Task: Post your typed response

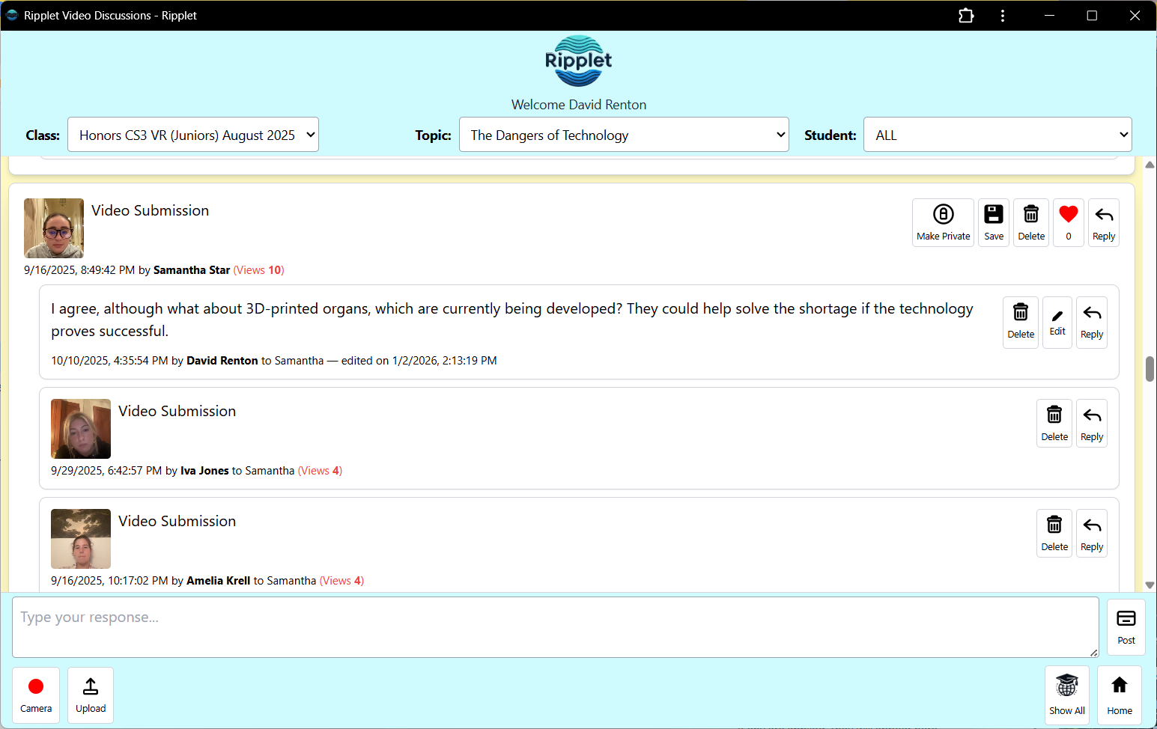Action: pyautogui.click(x=1126, y=626)
